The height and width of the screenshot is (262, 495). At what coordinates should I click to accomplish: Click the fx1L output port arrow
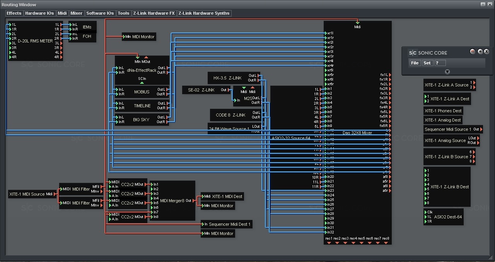(390, 75)
